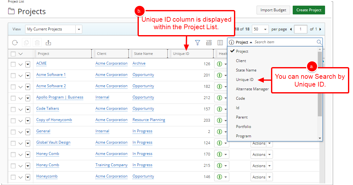Open Training Company client link
This screenshot has height=185, width=353.
[x=111, y=165]
